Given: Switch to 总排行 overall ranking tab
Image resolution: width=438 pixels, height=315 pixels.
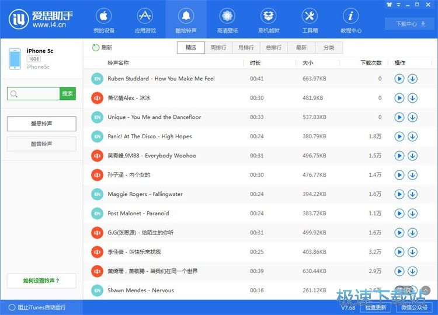Looking at the screenshot, I should pos(274,48).
